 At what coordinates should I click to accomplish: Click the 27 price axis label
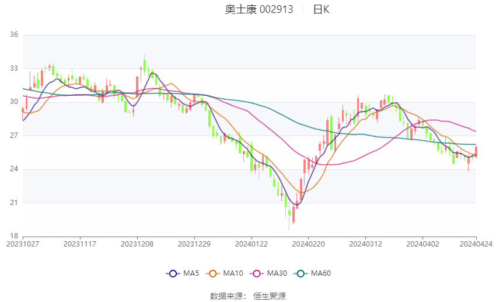14,136
